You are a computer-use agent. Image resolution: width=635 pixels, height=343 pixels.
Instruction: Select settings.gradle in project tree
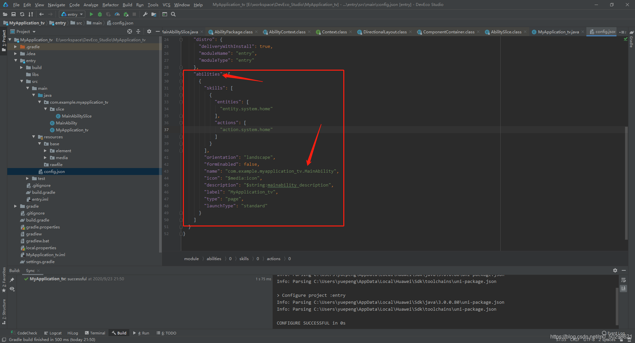click(40, 262)
